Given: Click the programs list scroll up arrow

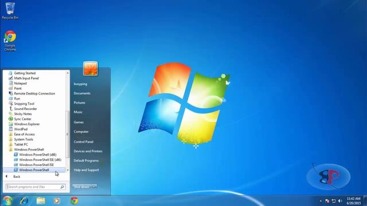Looking at the screenshot, I should pyautogui.click(x=68, y=73).
